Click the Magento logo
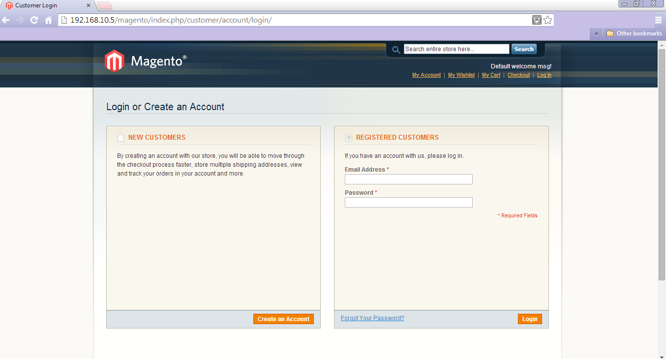666x359 pixels. pos(146,61)
